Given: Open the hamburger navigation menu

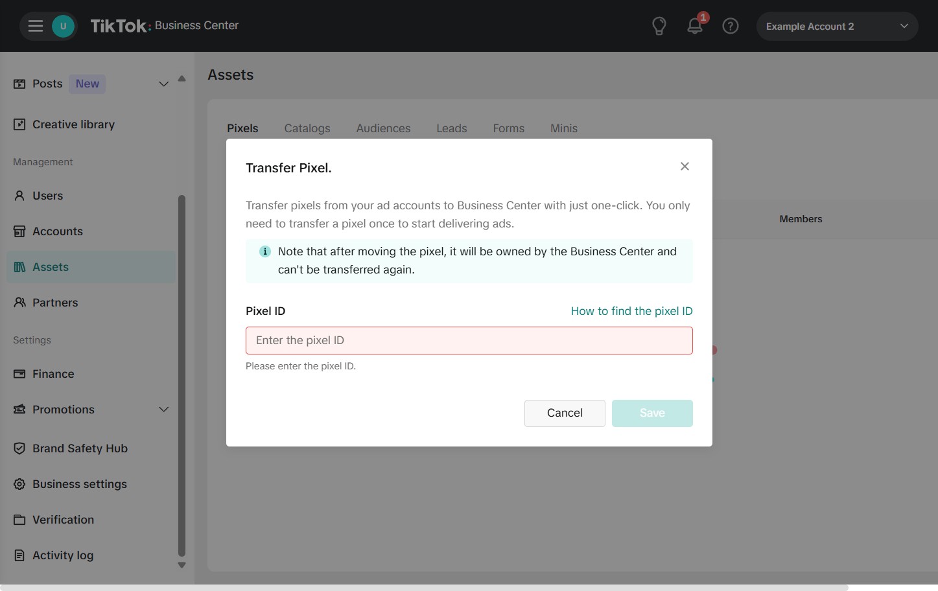Looking at the screenshot, I should [36, 26].
